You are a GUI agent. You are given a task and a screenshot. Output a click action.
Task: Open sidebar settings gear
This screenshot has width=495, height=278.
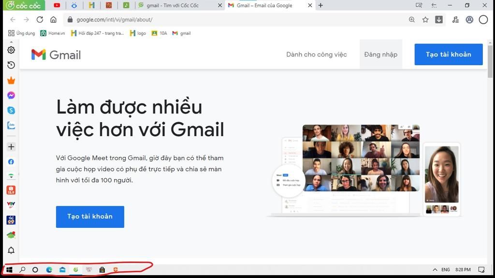click(11, 50)
